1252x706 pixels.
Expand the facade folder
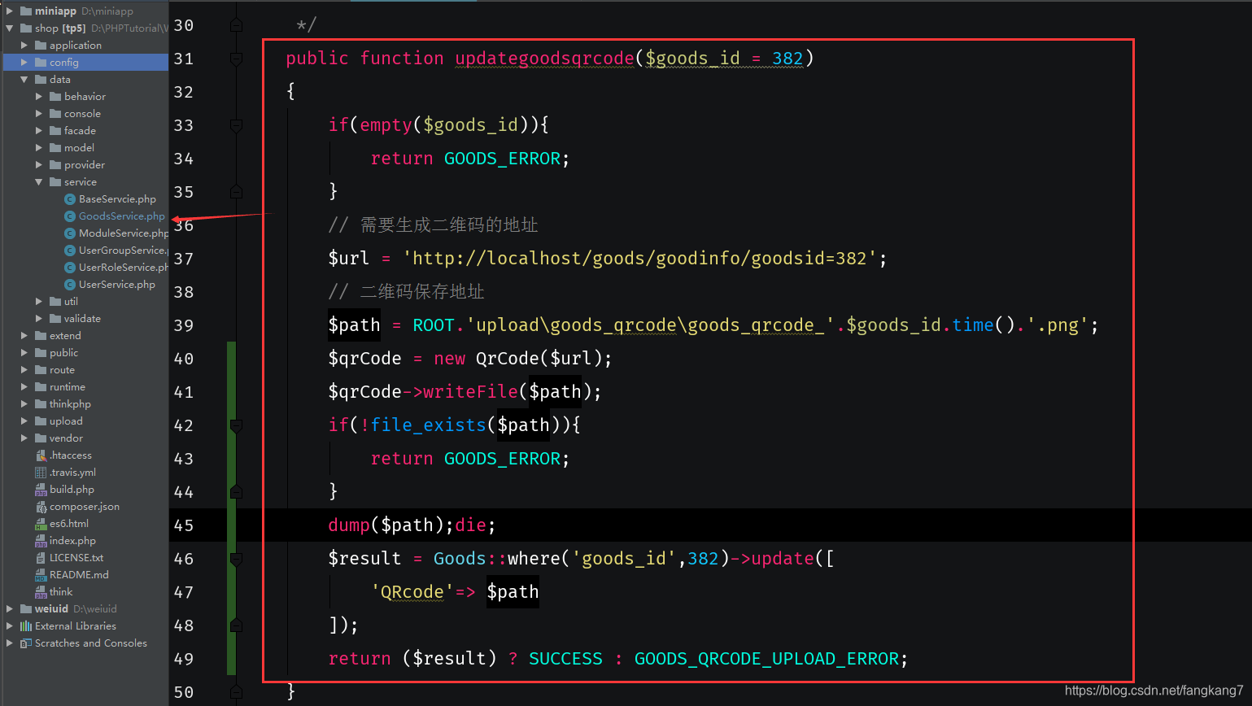[39, 131]
